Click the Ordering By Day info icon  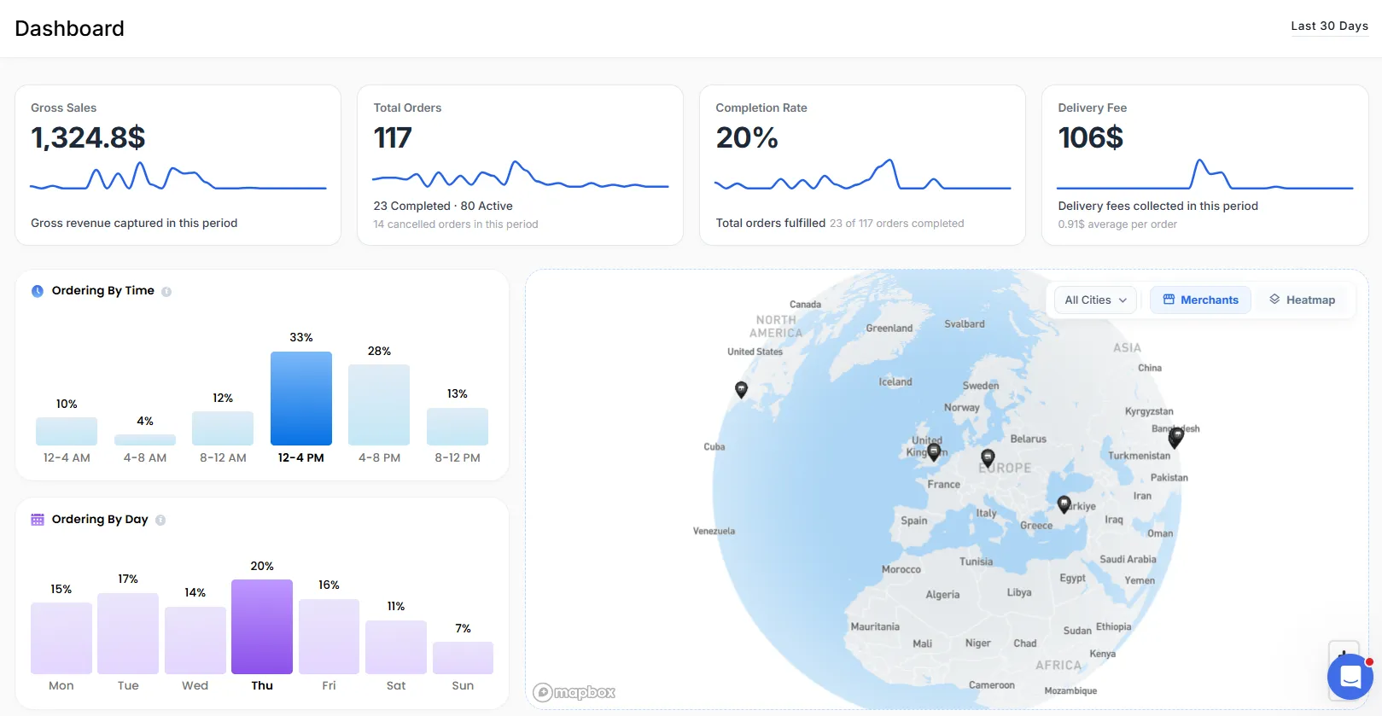[x=160, y=520]
